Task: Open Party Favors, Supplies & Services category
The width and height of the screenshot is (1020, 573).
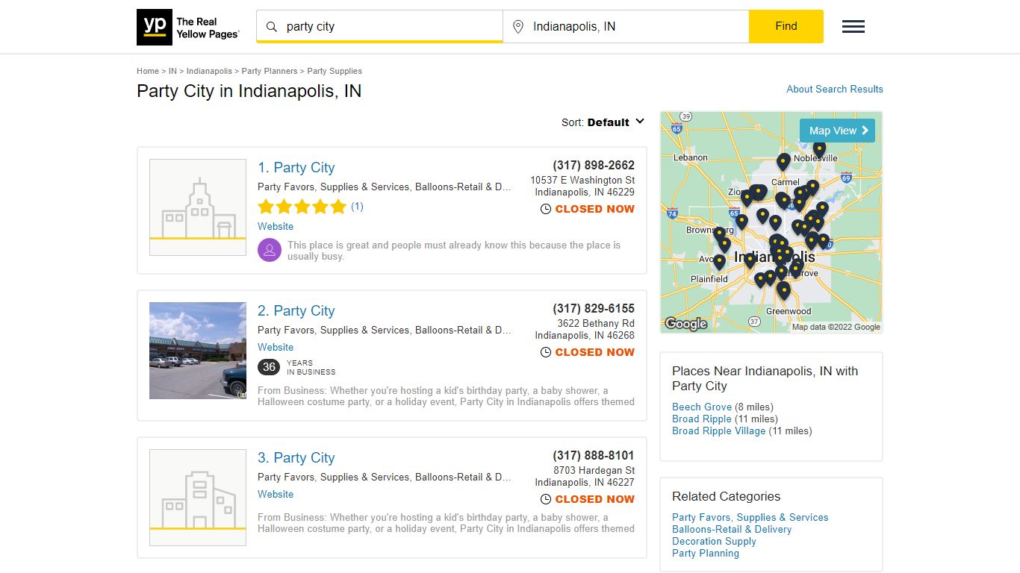Action: click(750, 518)
